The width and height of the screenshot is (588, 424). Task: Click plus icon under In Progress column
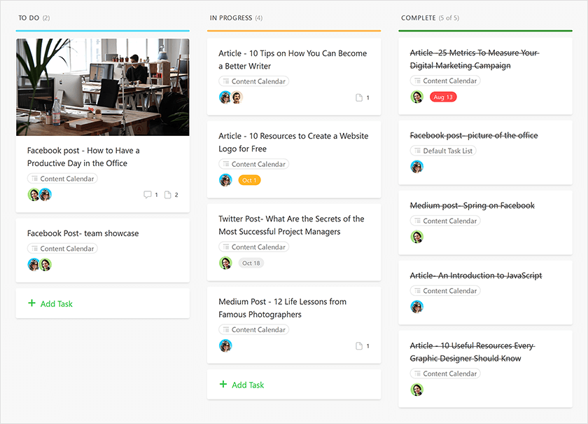point(223,384)
